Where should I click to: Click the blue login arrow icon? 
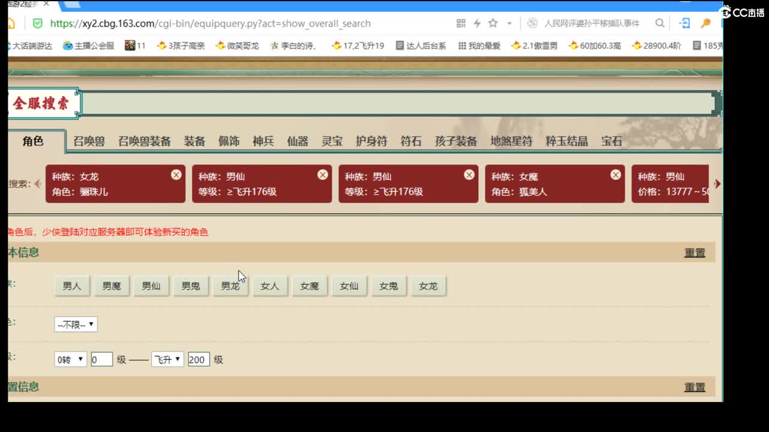click(684, 23)
